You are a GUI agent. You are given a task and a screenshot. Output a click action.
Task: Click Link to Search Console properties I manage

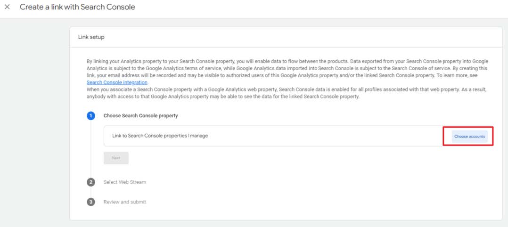[x=160, y=136]
